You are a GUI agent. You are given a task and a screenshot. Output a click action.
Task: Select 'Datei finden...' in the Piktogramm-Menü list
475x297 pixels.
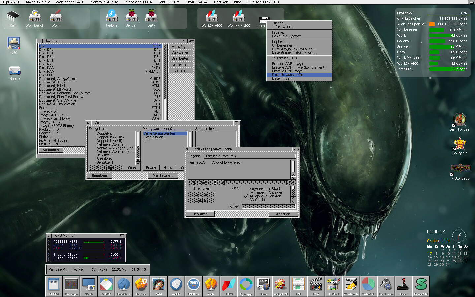pyautogui.click(x=165, y=137)
